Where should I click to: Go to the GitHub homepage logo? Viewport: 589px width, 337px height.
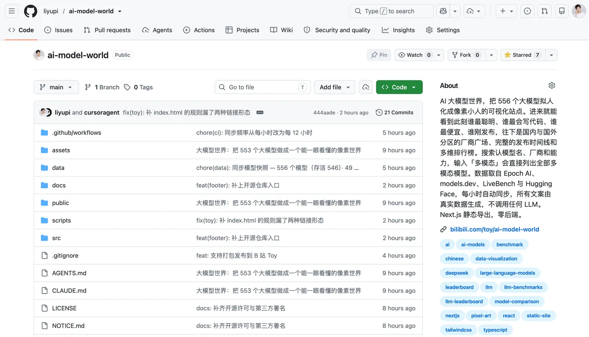point(30,11)
